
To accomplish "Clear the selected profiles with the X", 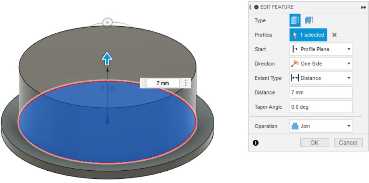I will pyautogui.click(x=334, y=35).
